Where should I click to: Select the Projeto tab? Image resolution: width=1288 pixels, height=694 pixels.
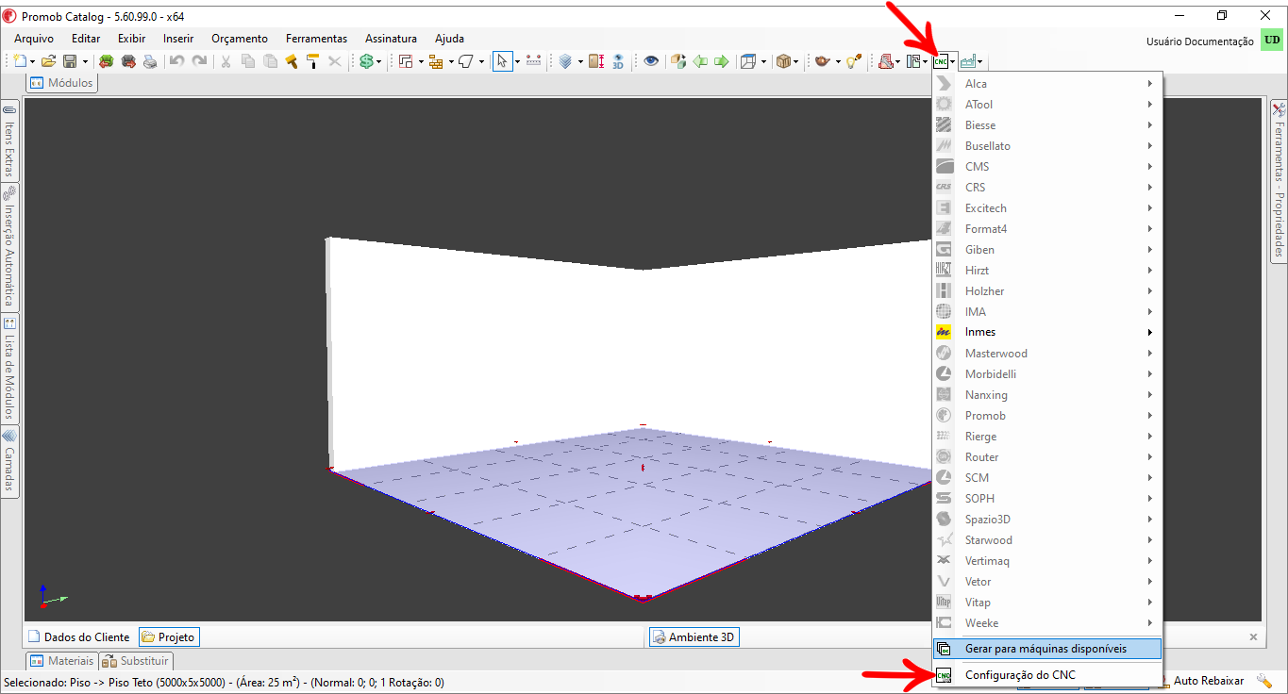168,637
